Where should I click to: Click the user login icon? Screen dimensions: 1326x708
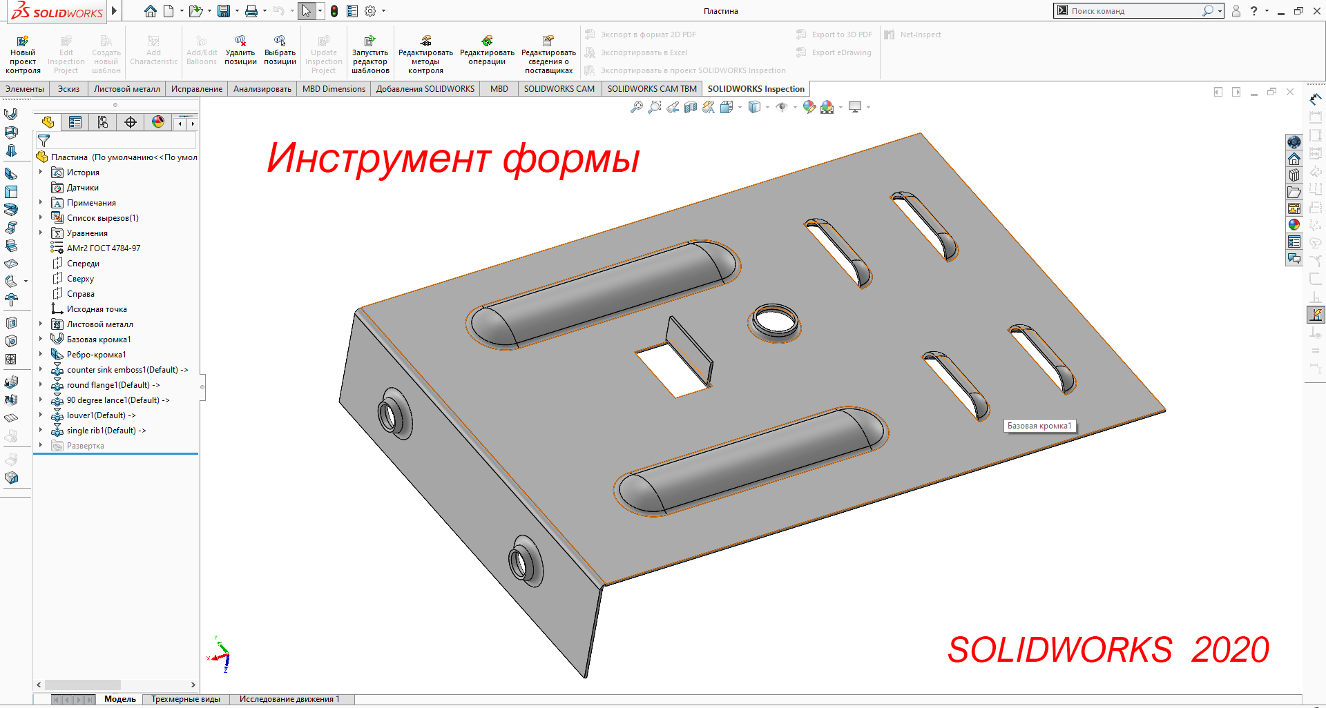pos(1236,11)
